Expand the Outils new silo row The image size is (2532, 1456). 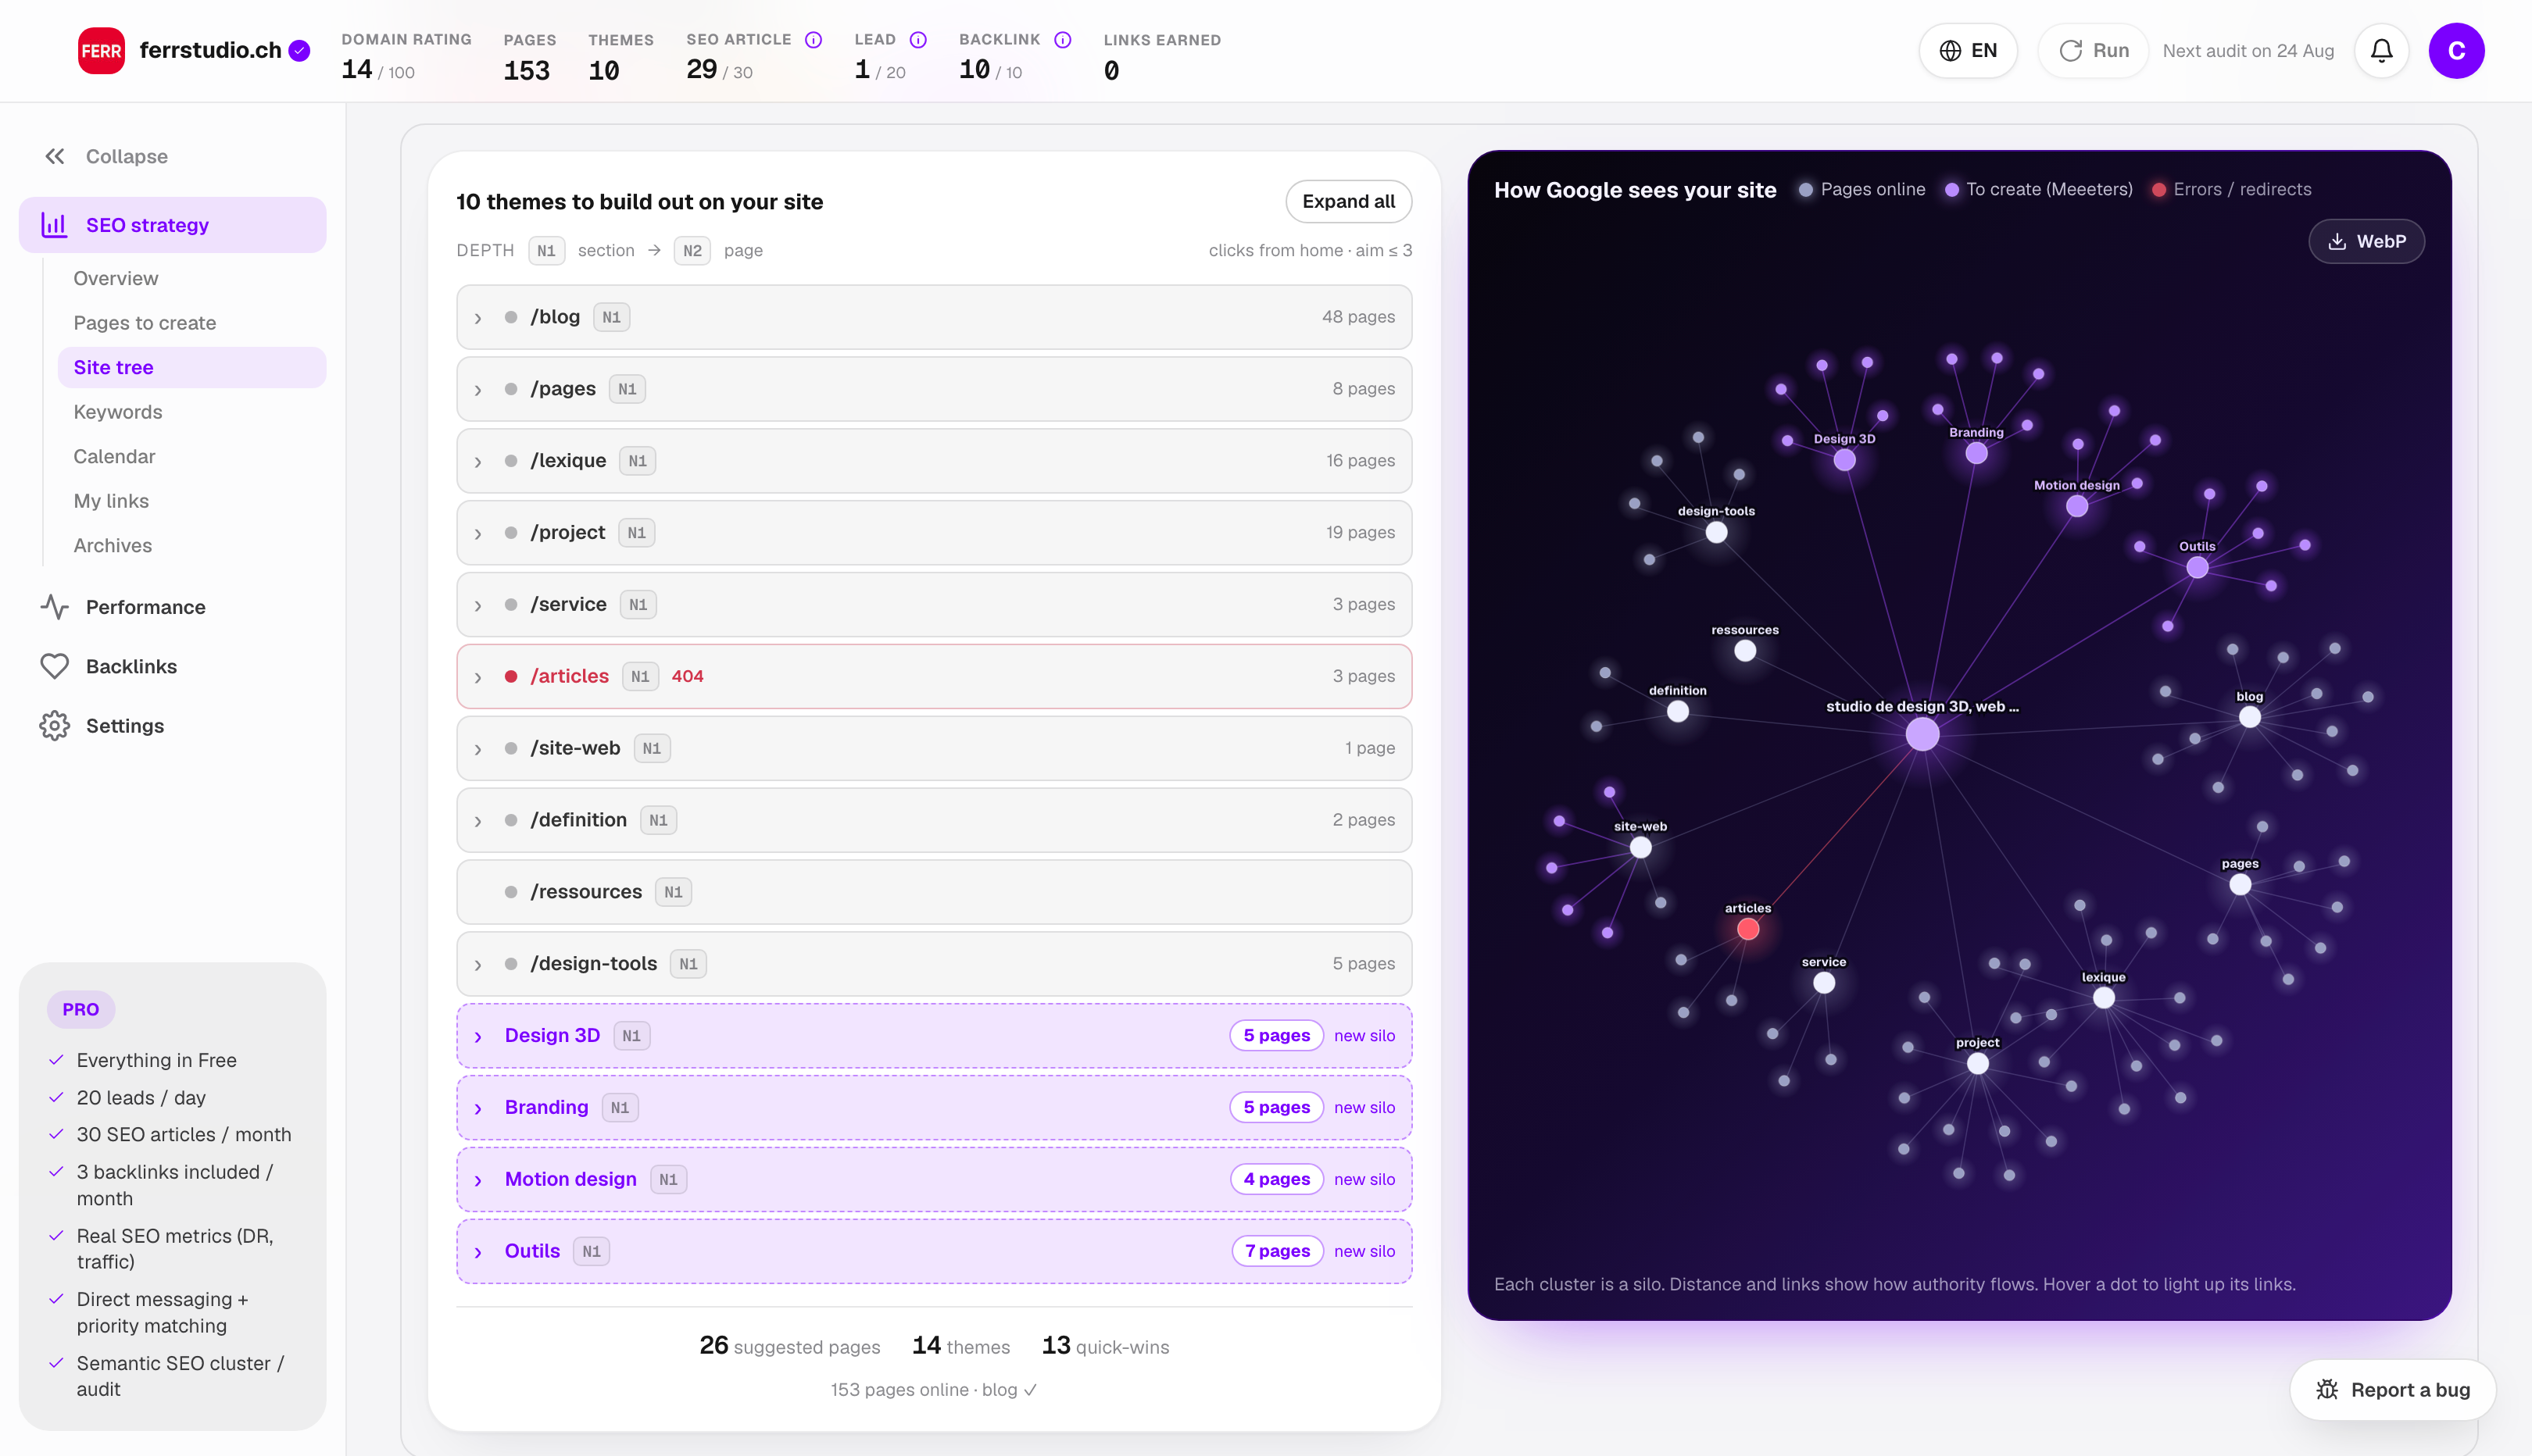[935, 1251]
